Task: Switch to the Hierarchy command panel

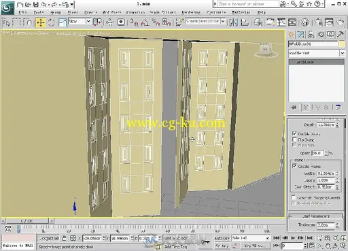Action: click(x=311, y=35)
